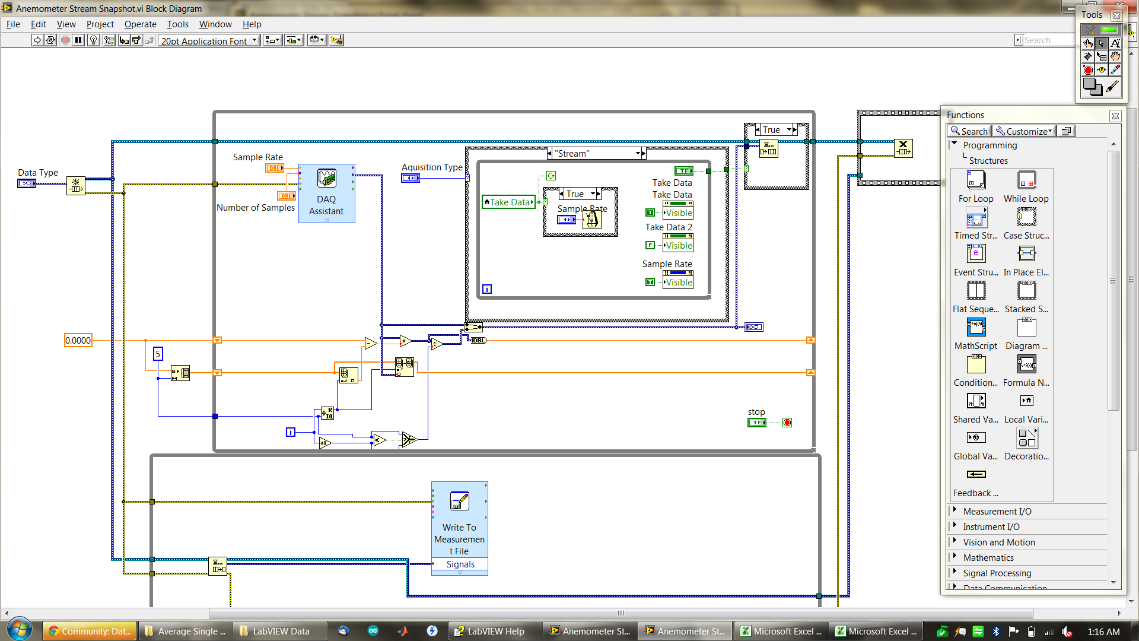Viewport: 1139px width, 641px height.
Task: Expand the Instrument I/O category
Action: (x=955, y=526)
